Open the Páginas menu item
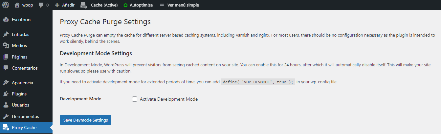 tap(19, 57)
